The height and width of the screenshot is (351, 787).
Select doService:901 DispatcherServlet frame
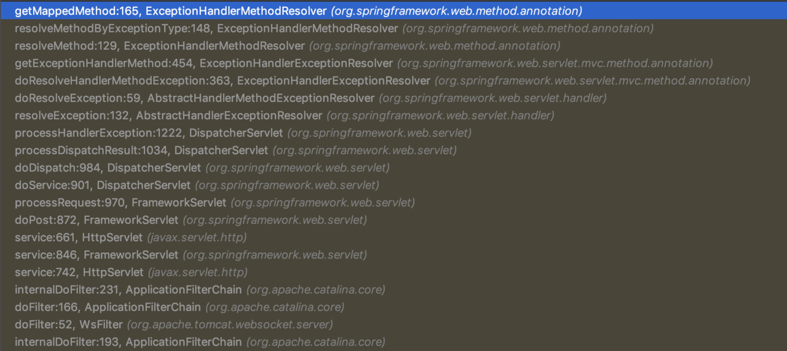393,185
